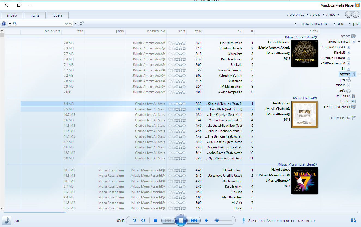Click the music note icon in player bar
Viewport: 361px width, 227px height.
pos(7,220)
